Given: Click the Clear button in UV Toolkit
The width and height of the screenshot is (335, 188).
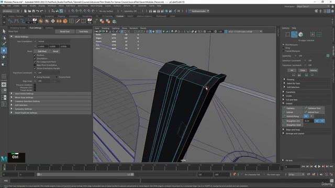Looking at the screenshot, I should point(303,70).
